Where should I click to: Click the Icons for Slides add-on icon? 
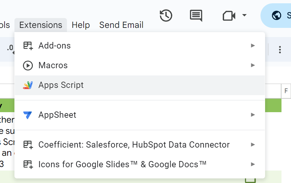click(28, 164)
